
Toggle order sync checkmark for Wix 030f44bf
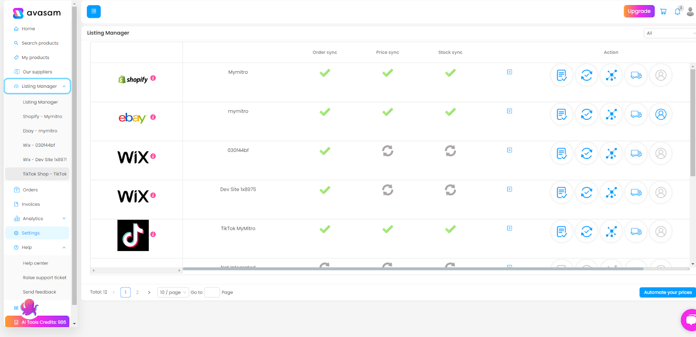pyautogui.click(x=325, y=151)
